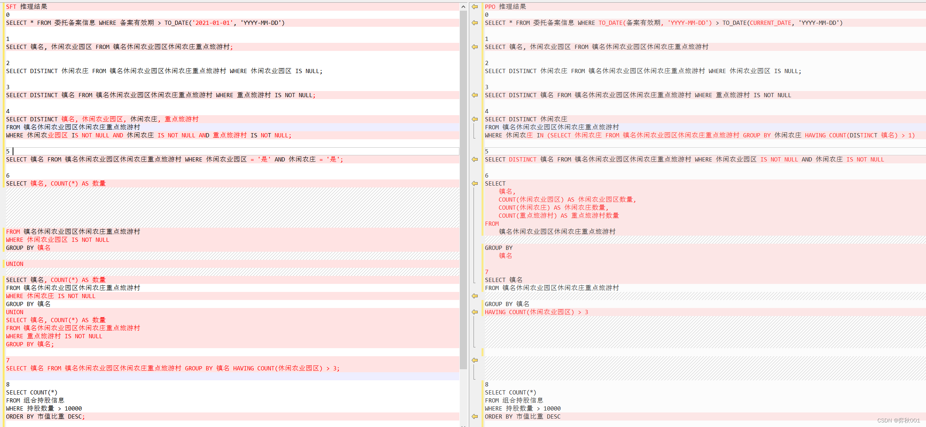Click the PPO 推理结果 header line

pos(506,7)
